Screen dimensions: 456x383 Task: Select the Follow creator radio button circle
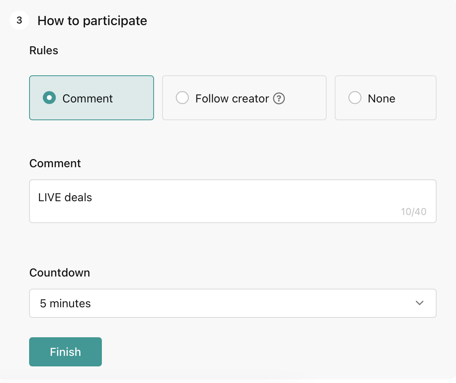coord(182,98)
